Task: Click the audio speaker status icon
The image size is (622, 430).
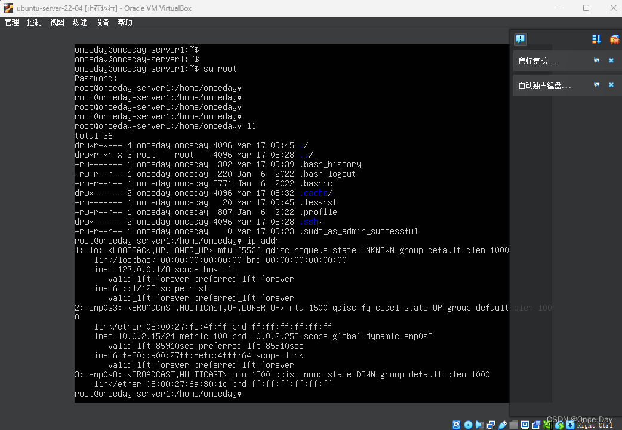Action: point(479,425)
